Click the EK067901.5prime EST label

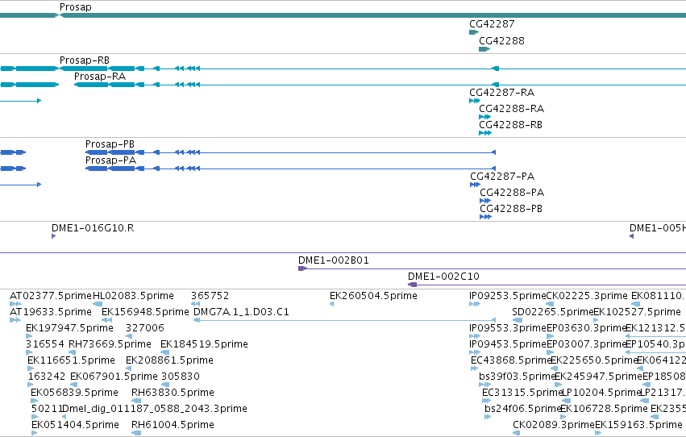(x=114, y=377)
